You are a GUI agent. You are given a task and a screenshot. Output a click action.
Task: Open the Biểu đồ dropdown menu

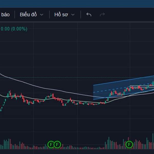click(x=32, y=15)
